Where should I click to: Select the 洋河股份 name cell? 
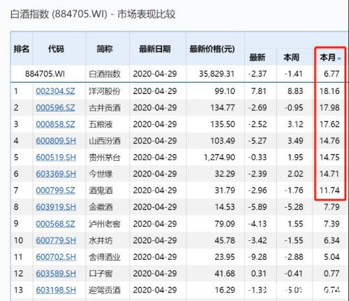(105, 91)
